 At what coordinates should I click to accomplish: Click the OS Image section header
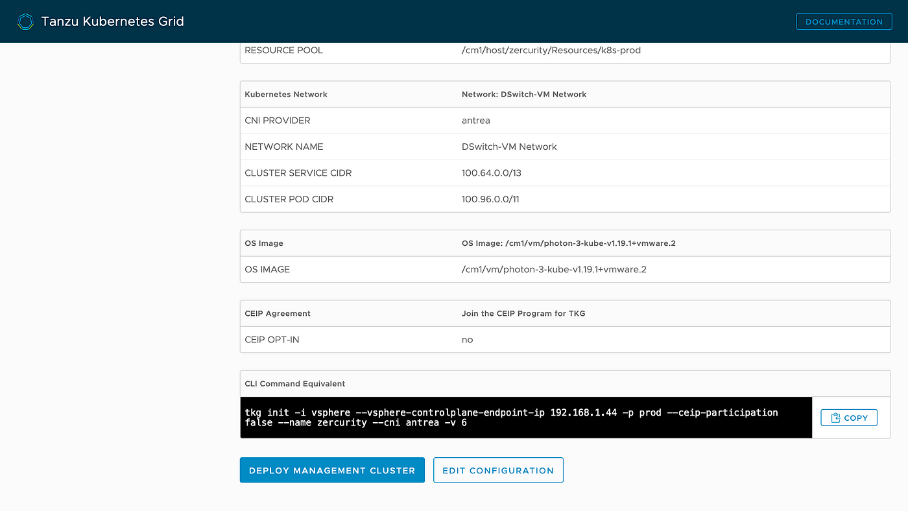(x=264, y=243)
